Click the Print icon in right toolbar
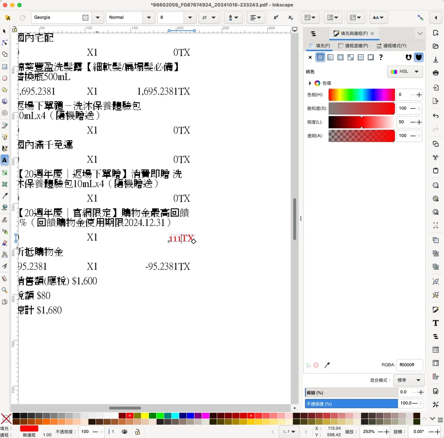The width and height of the screenshot is (444, 438). (x=435, y=73)
